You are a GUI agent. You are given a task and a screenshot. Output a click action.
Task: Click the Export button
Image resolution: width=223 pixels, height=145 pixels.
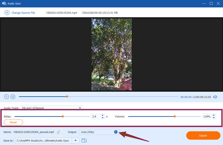[203, 135]
